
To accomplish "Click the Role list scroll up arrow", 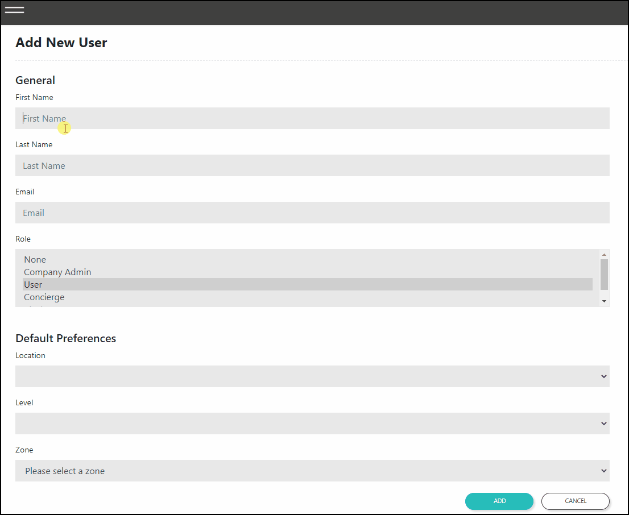I will click(604, 255).
